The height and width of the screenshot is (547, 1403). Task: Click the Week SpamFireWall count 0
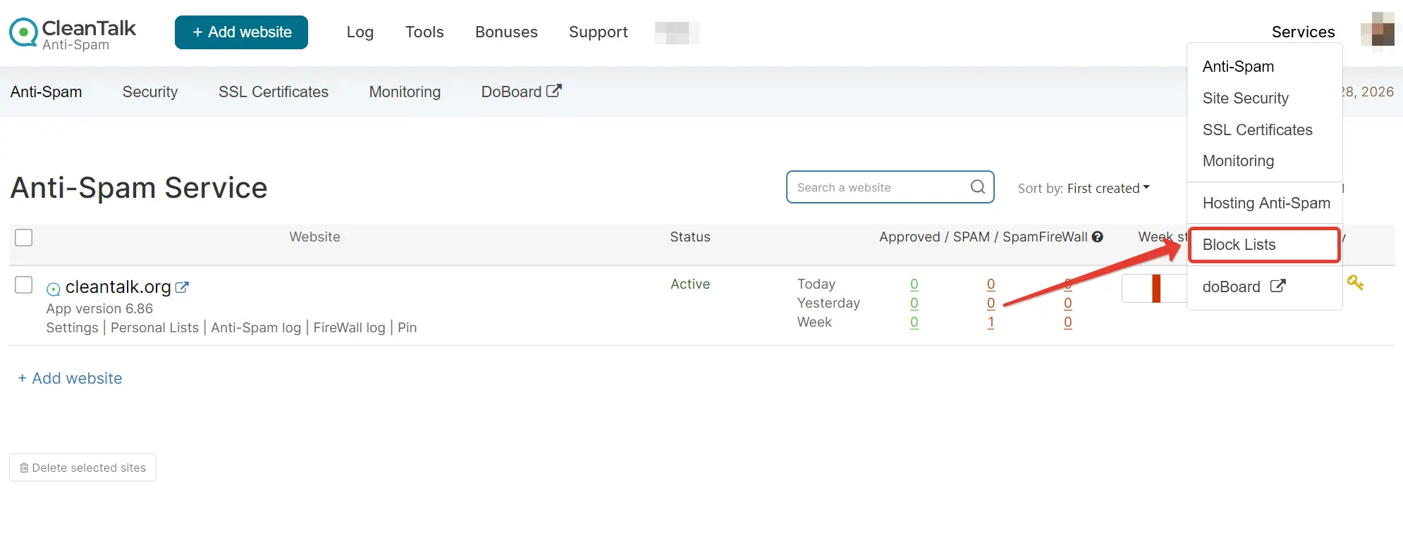tap(1067, 322)
